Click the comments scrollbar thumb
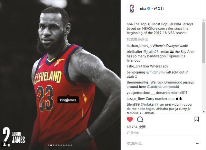 point(204,42)
